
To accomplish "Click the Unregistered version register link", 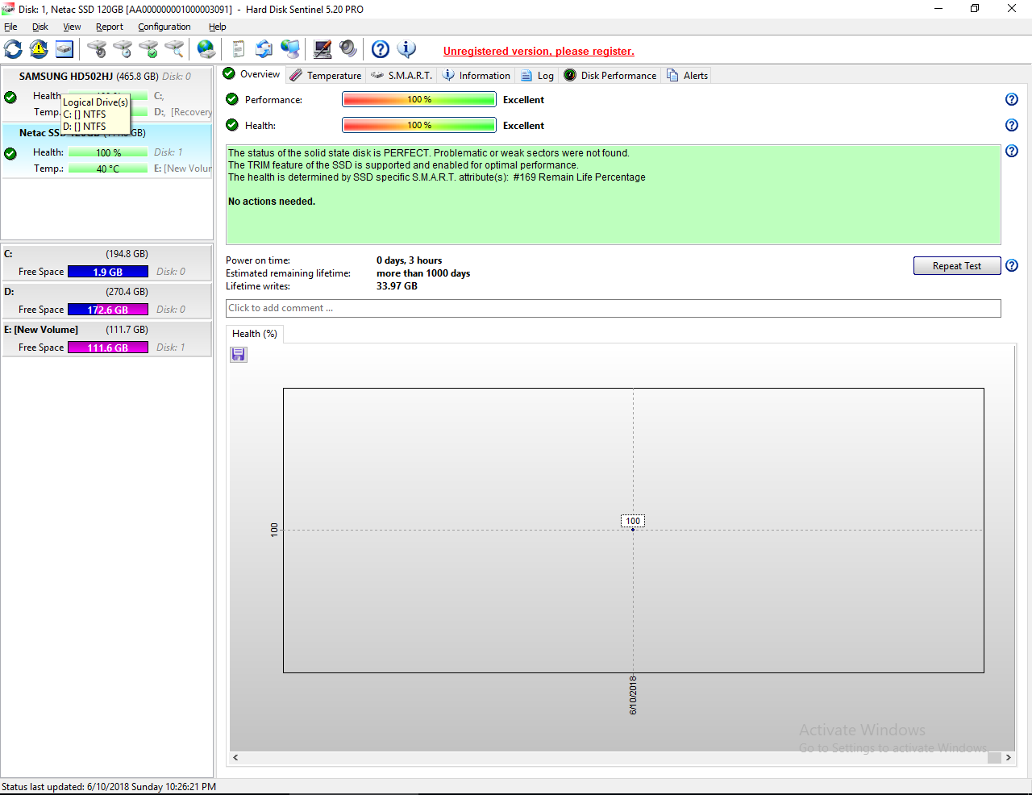I will coord(539,51).
